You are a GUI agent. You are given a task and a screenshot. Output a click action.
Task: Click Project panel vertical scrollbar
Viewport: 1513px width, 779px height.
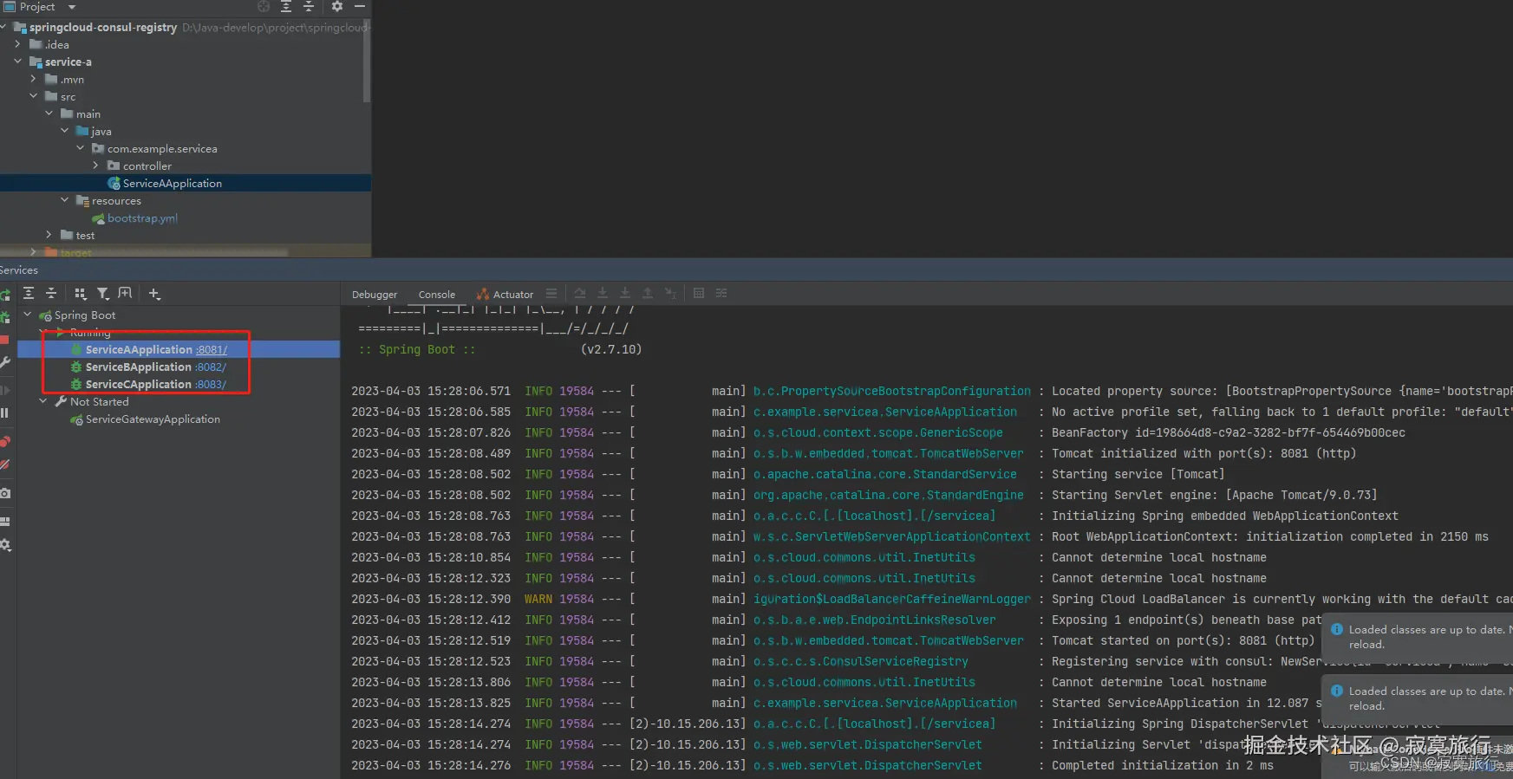pyautogui.click(x=367, y=61)
